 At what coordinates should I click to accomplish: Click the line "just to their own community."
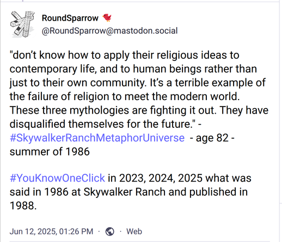(x=78, y=83)
